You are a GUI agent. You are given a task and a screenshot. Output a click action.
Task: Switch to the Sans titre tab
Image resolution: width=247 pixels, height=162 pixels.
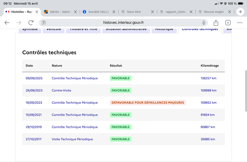coord(134,12)
